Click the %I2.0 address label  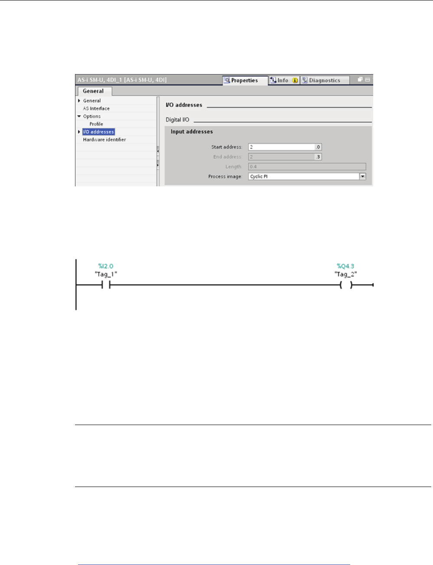click(106, 266)
